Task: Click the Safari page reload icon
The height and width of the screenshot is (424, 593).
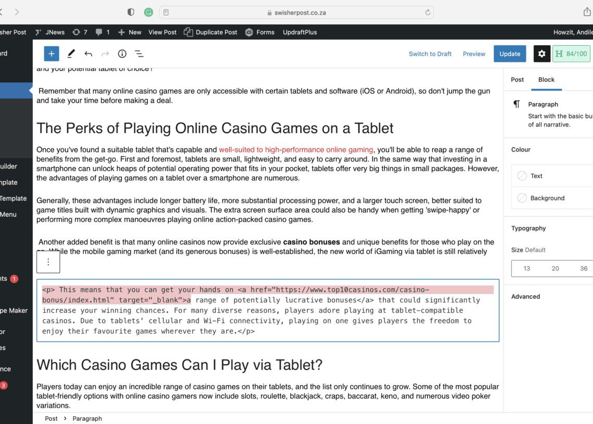Action: coord(428,12)
